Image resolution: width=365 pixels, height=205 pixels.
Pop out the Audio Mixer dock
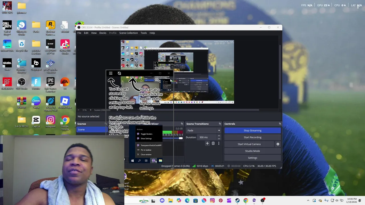(x=182, y=124)
